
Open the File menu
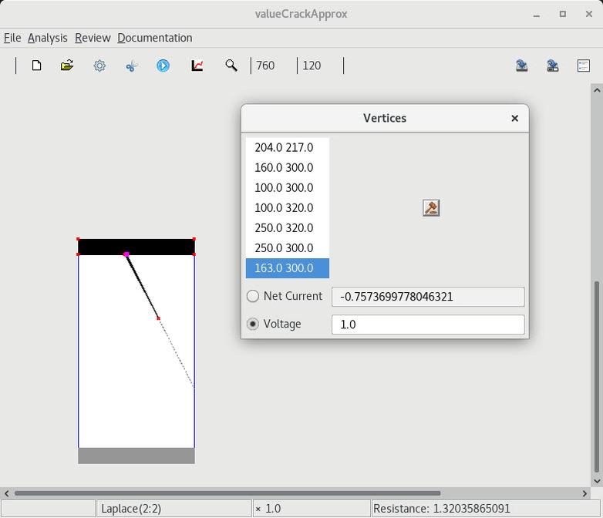(x=12, y=38)
